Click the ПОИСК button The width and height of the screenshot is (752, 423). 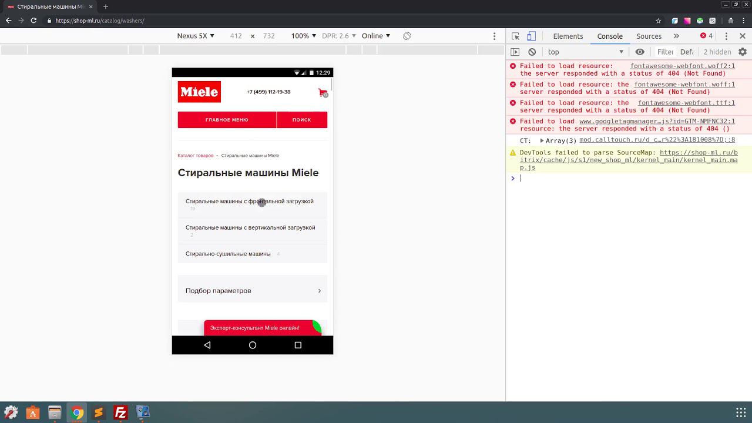click(x=302, y=120)
